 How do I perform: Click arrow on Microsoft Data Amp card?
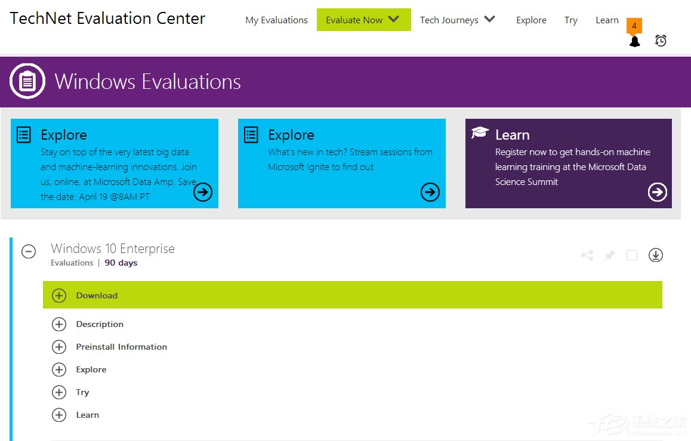203,192
